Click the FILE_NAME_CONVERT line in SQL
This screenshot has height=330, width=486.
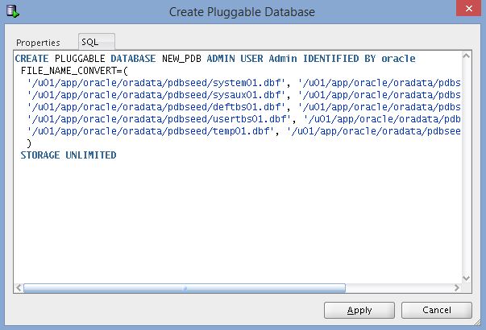[x=74, y=71]
